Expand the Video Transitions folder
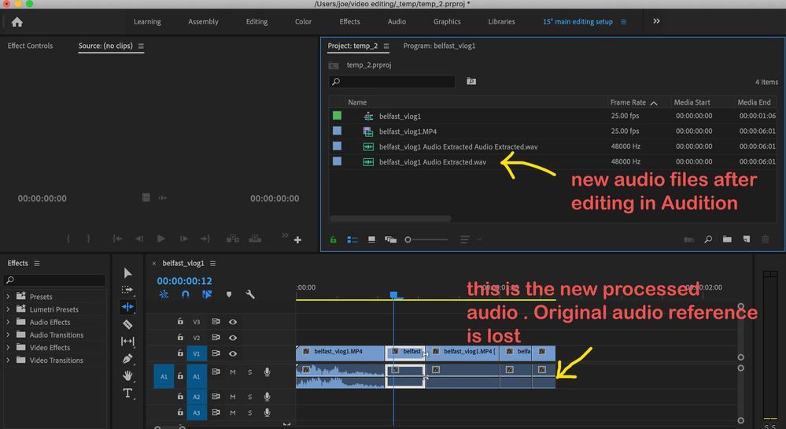786x429 pixels. click(8, 361)
